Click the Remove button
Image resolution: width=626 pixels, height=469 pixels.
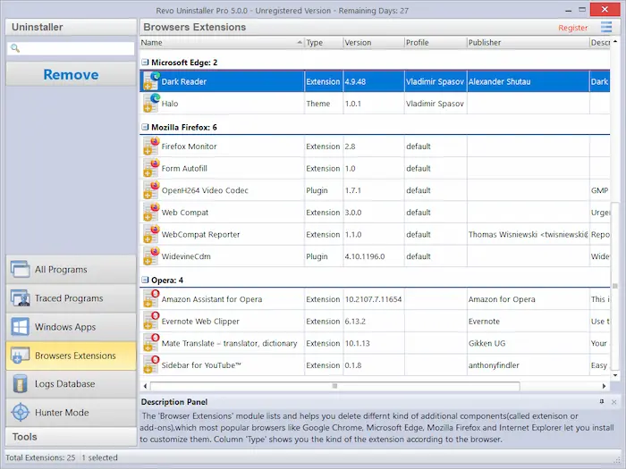click(71, 74)
